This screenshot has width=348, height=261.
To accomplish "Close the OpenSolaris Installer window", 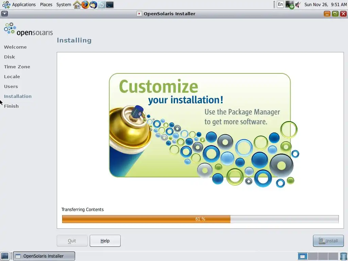I will 343,14.
